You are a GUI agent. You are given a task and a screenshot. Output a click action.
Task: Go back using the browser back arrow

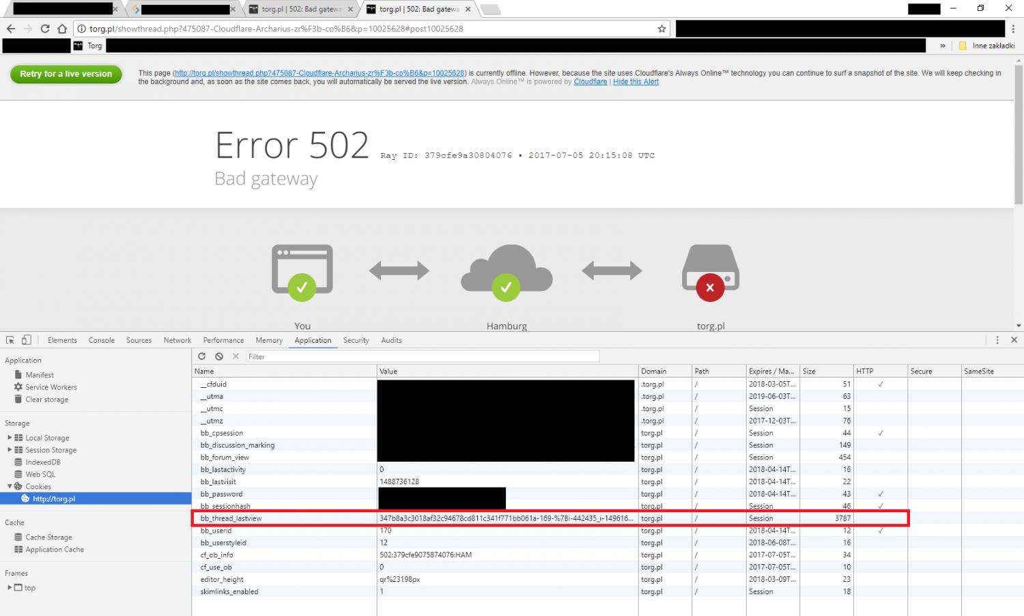pyautogui.click(x=11, y=29)
